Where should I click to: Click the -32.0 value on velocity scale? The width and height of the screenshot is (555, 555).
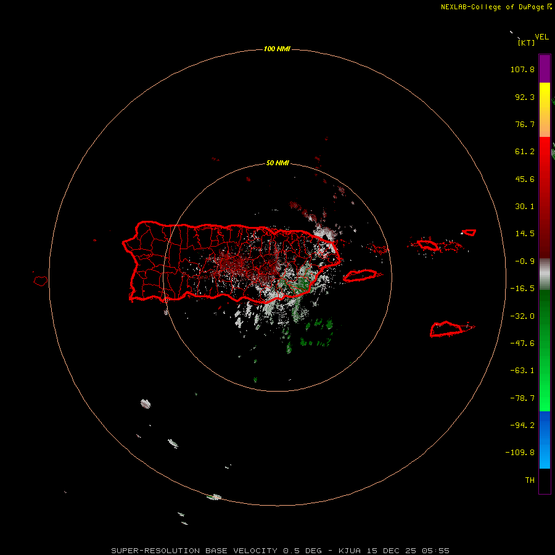coord(522,316)
